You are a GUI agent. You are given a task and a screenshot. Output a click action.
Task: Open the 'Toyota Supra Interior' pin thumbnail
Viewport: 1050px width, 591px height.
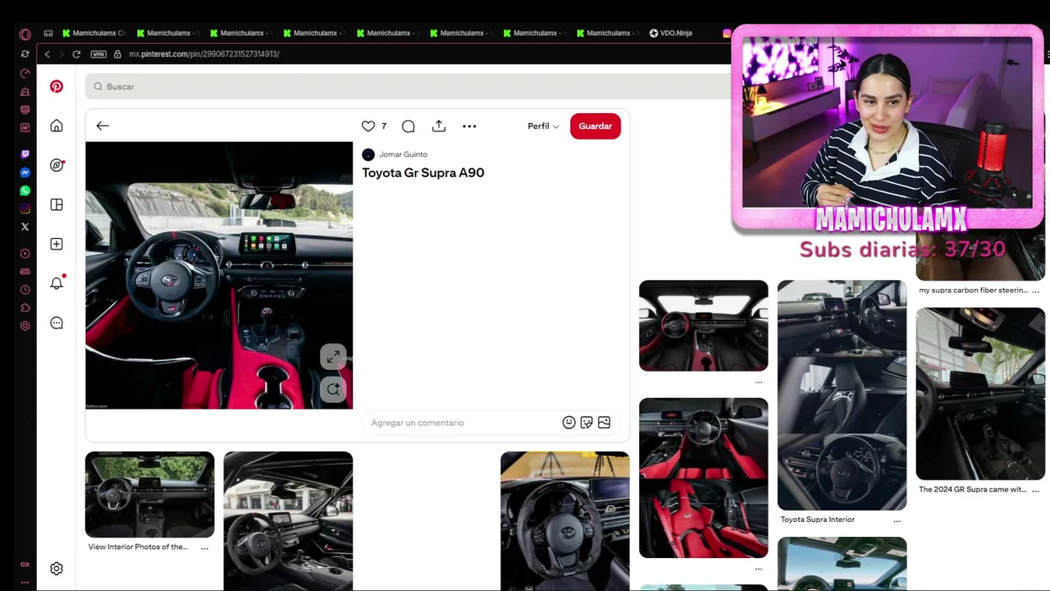842,395
